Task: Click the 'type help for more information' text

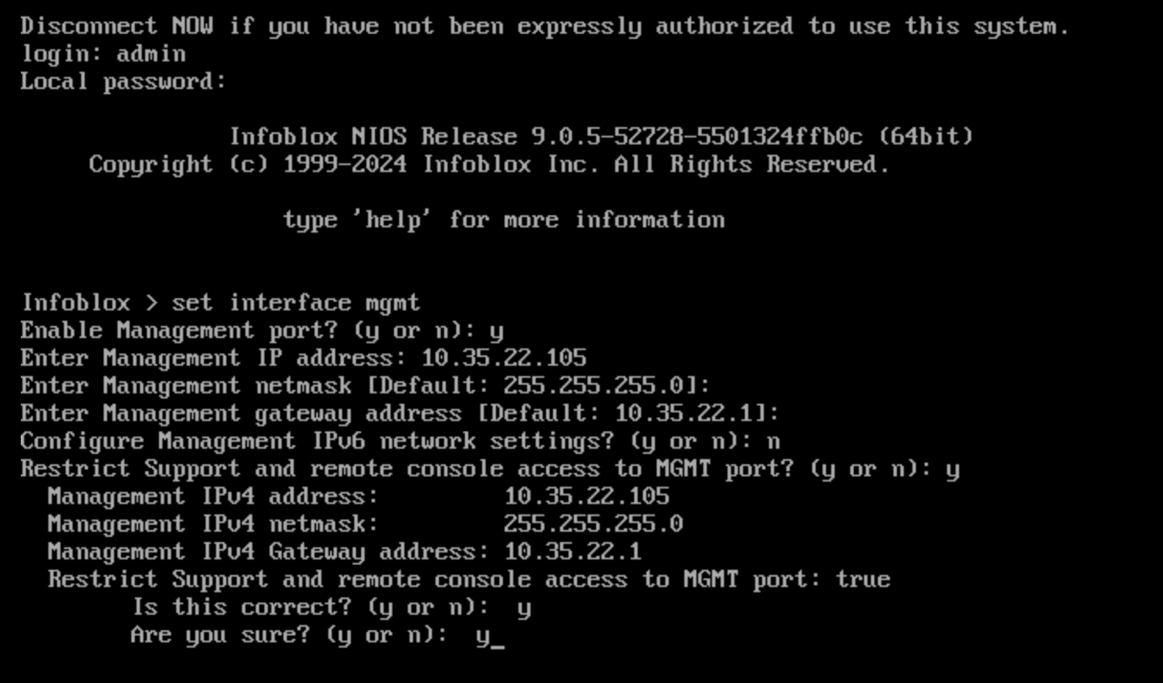Action: point(503,220)
